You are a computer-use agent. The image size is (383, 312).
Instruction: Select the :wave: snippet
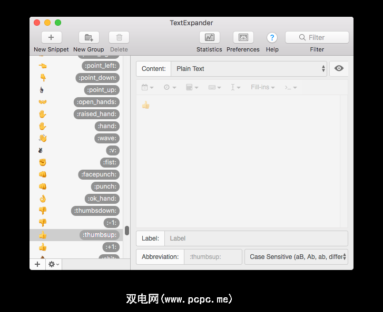click(x=76, y=138)
